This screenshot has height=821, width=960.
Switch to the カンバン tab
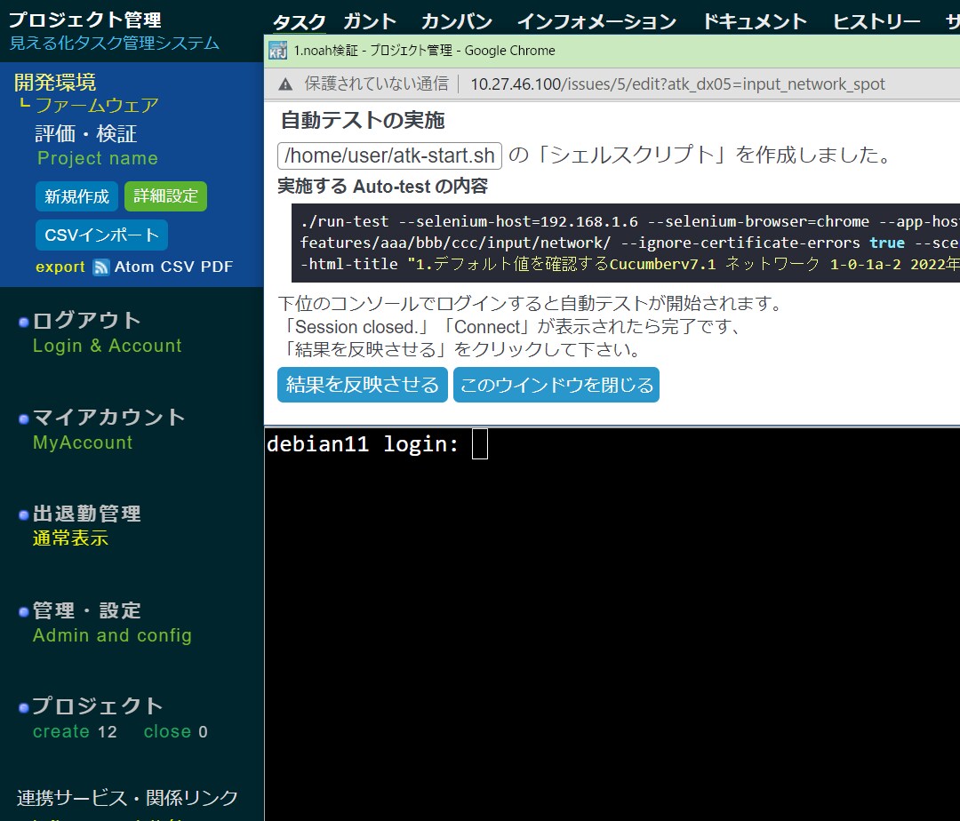457,22
